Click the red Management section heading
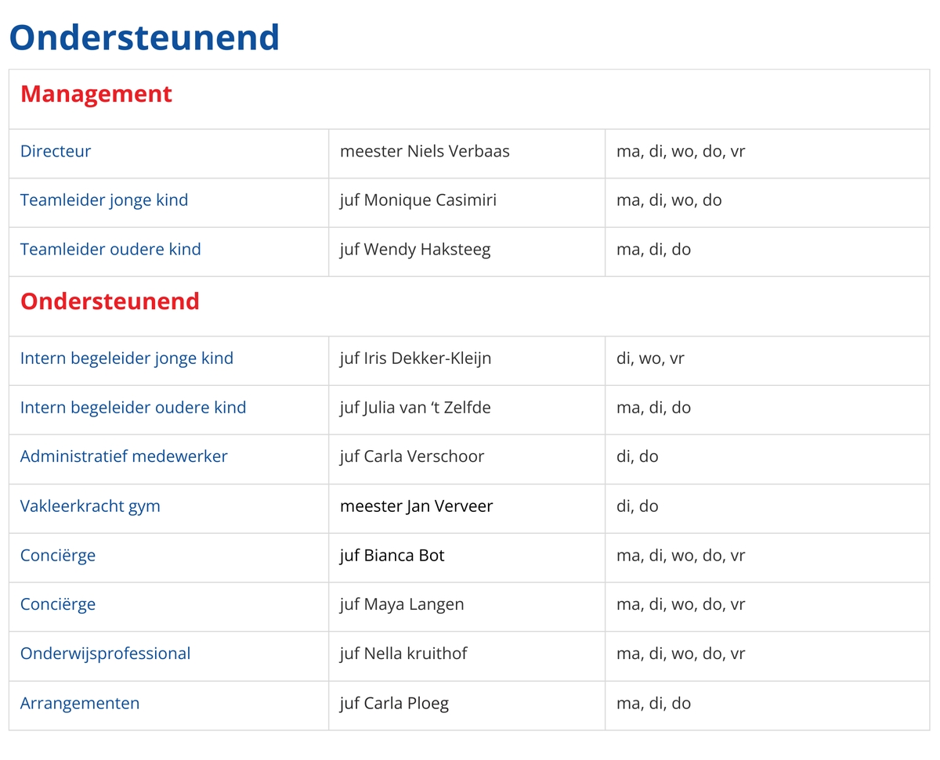Viewport: 940px width, 760px height. click(x=96, y=95)
